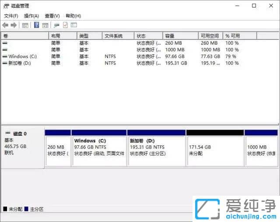Click the last toolbar icon for view settings
The height and width of the screenshot is (222, 280).
pyautogui.click(x=74, y=25)
